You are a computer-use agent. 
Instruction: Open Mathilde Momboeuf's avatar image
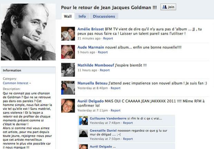[x=68, y=70]
